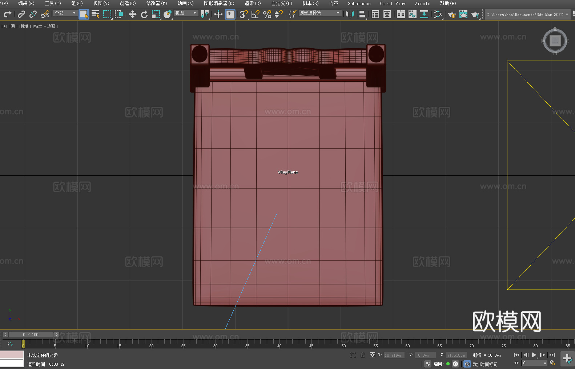Step time slider back with left arrow
Screen dimensions: 575x369
pos(5,335)
